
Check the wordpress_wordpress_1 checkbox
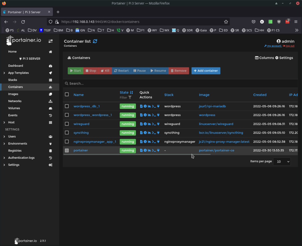[67, 115]
